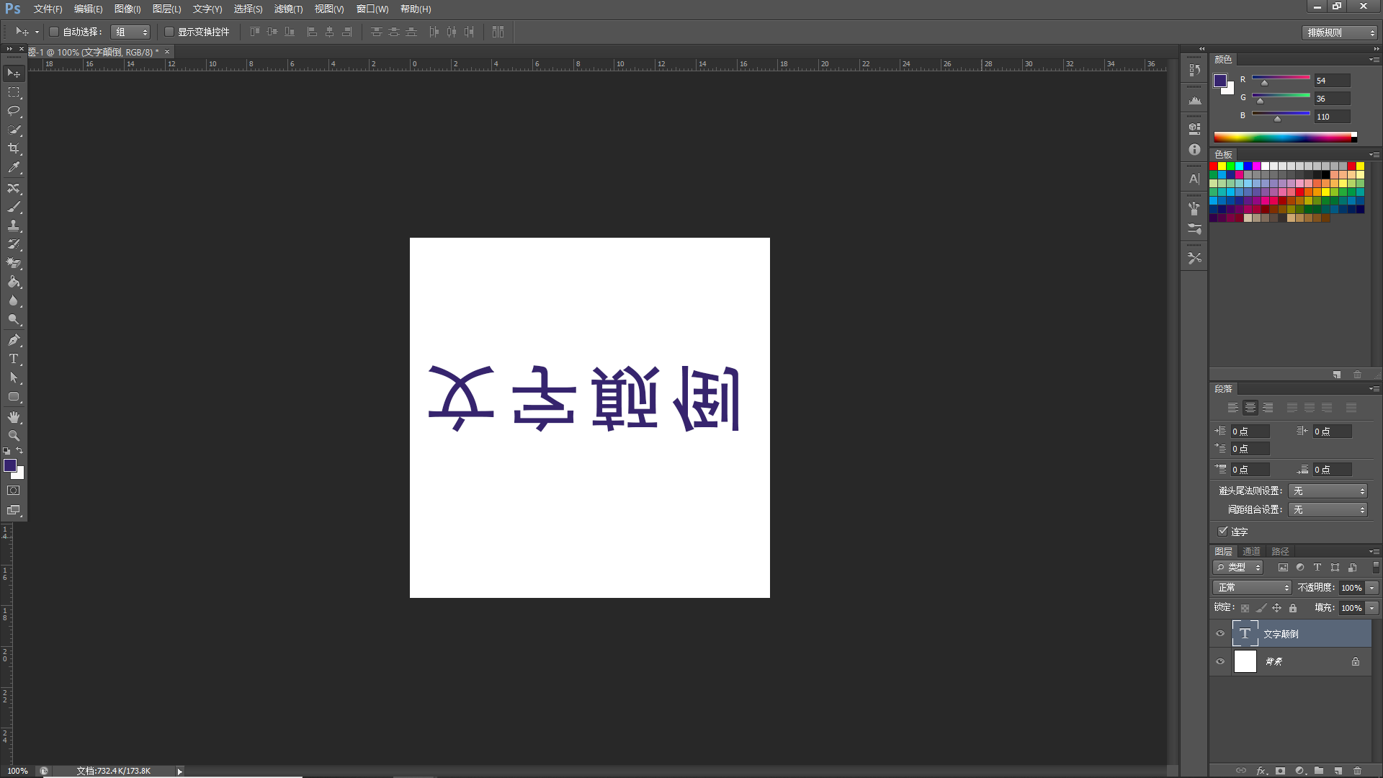1383x778 pixels.
Task: Enable the 自动选择 checkbox
Action: 54,32
